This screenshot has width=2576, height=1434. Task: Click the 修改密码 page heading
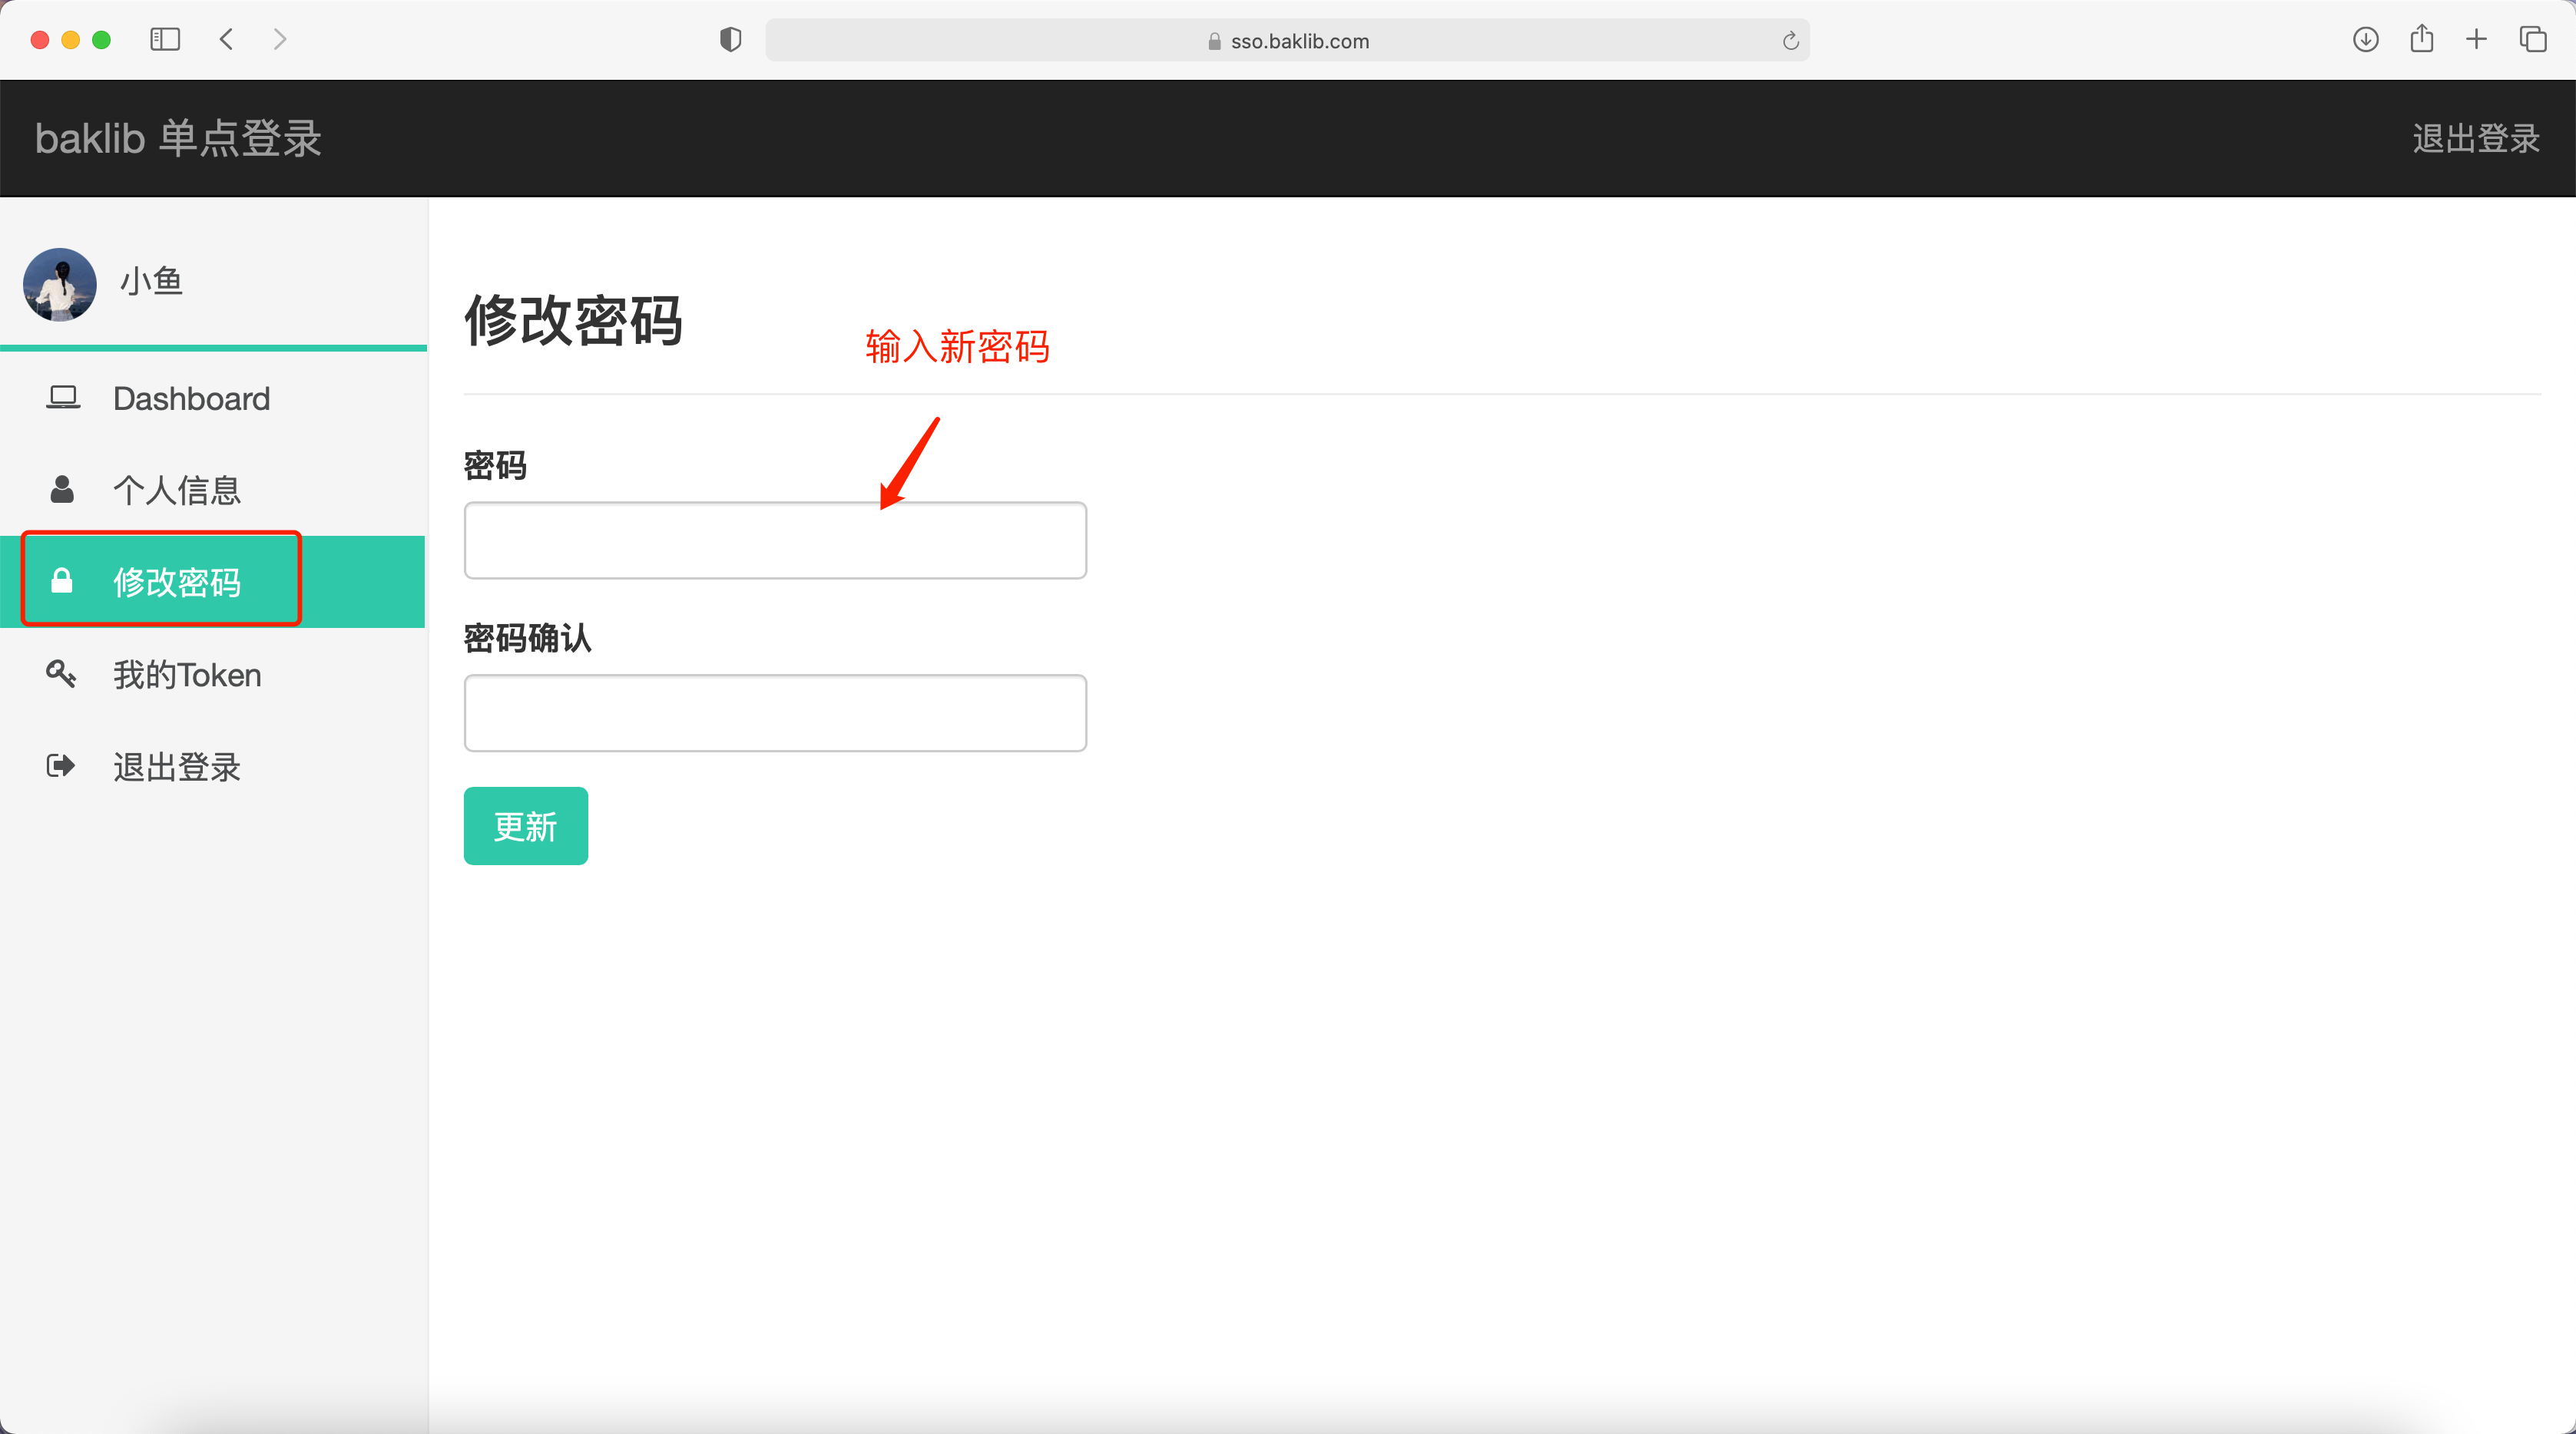pyautogui.click(x=574, y=320)
